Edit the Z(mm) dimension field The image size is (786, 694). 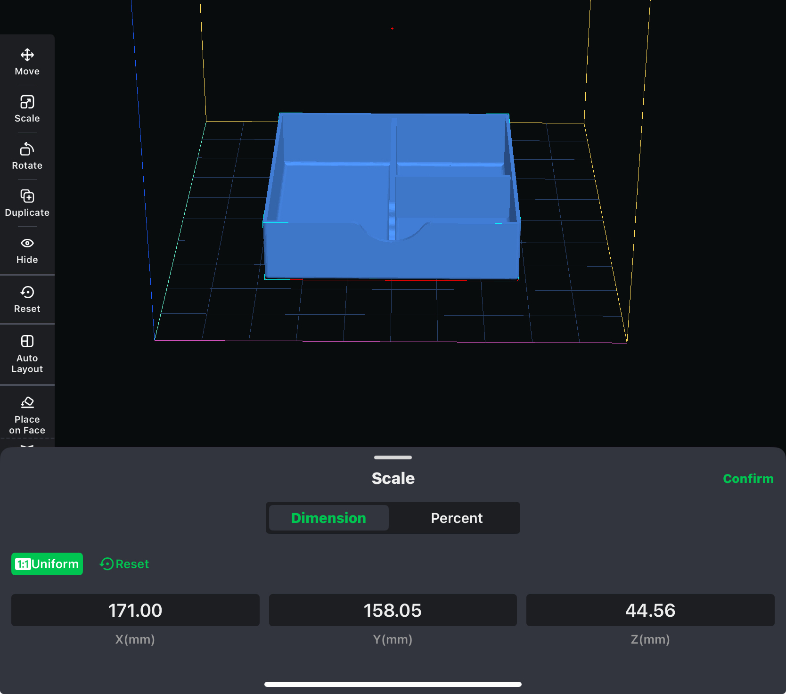(x=650, y=610)
